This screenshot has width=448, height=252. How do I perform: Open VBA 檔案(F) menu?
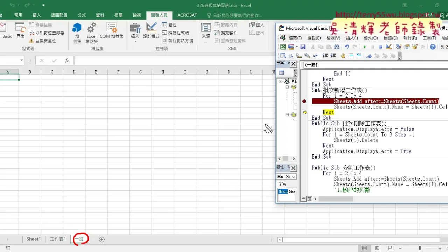295,38
